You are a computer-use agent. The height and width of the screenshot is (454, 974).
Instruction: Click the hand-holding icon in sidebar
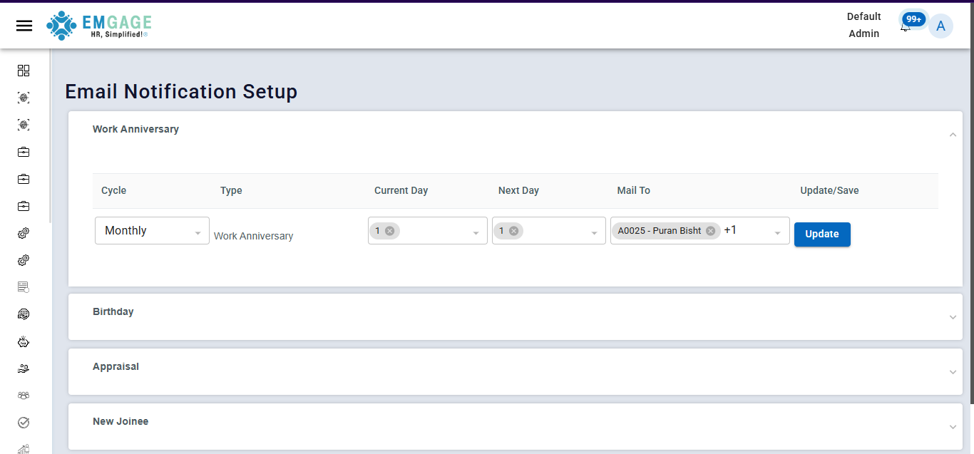coord(24,368)
